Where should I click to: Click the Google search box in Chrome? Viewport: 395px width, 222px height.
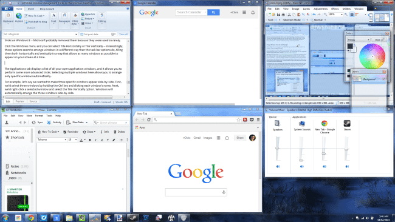[x=196, y=192]
